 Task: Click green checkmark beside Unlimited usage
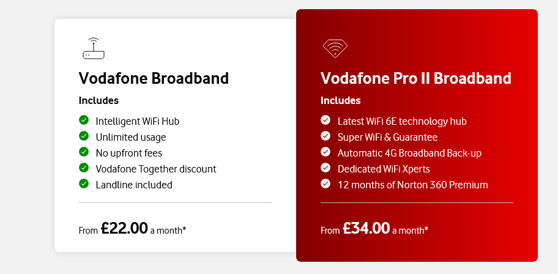click(x=84, y=136)
